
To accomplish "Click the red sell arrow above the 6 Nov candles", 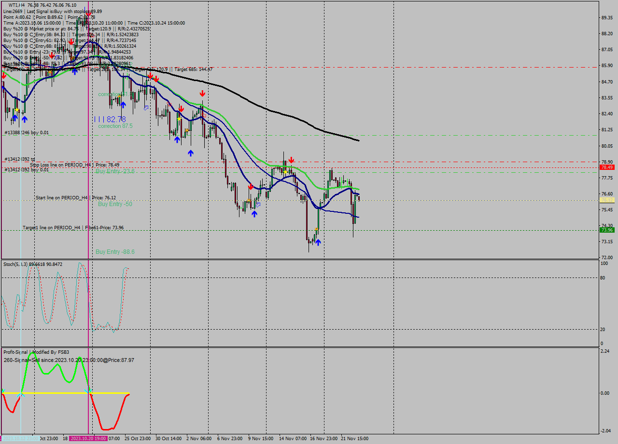I will (x=250, y=186).
